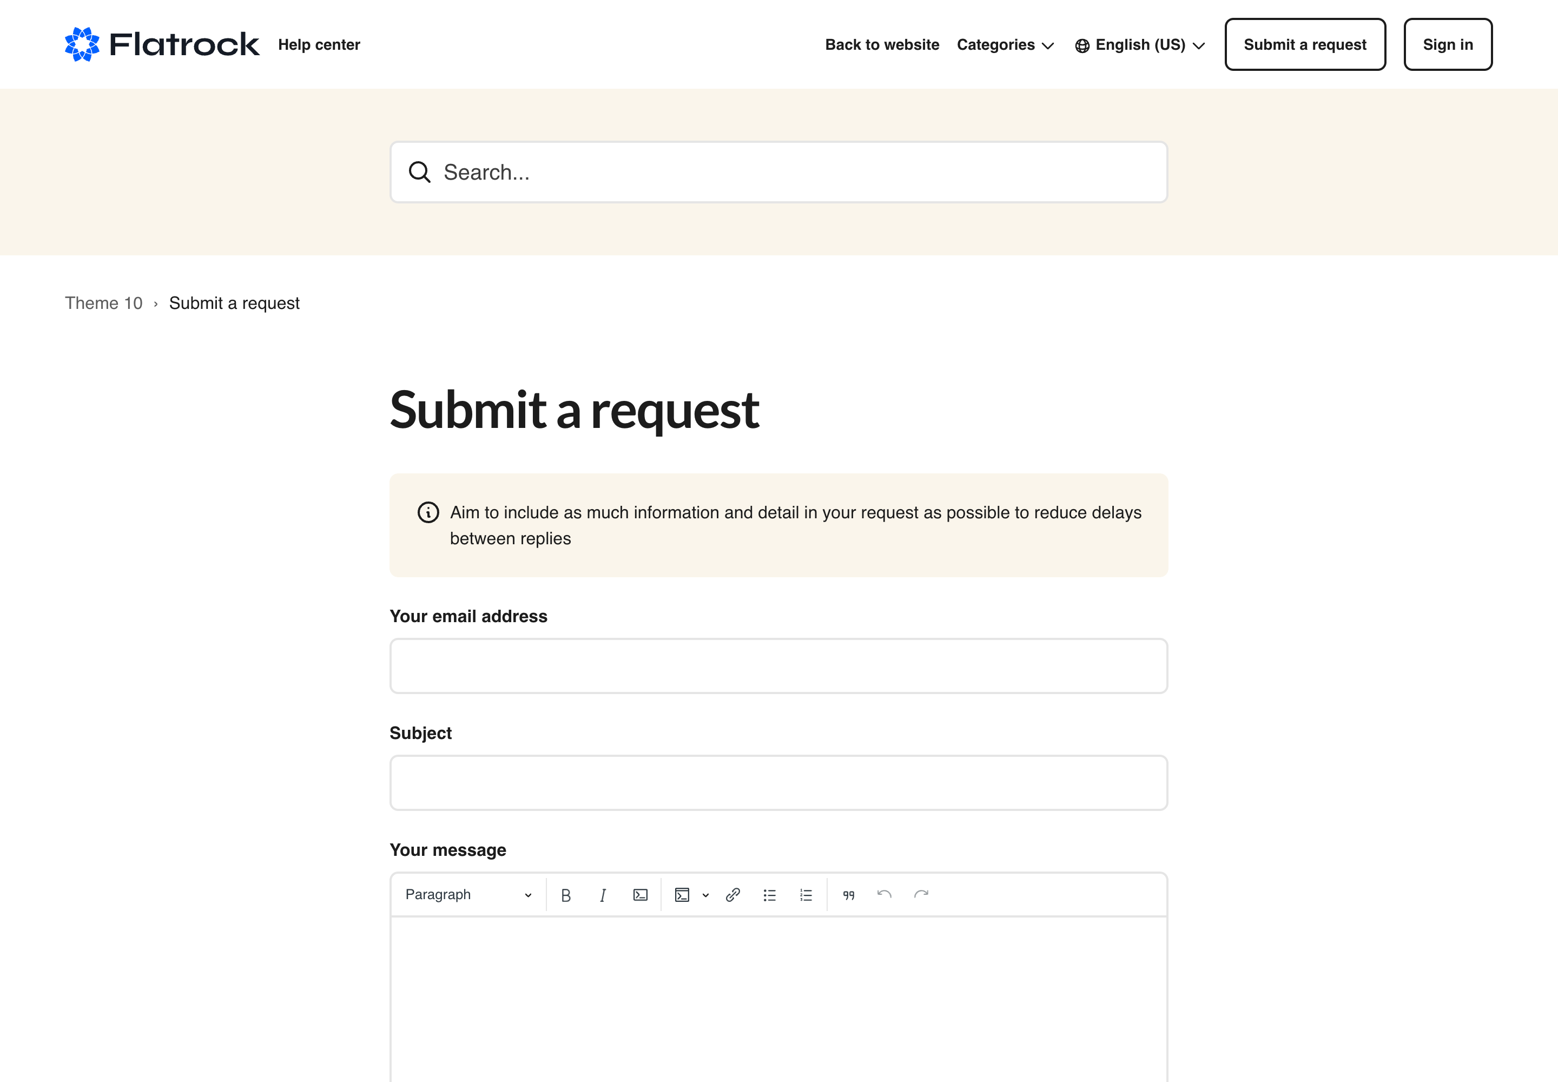Open the English (US) language selector
Viewport: 1558px width, 1082px height.
(x=1140, y=45)
